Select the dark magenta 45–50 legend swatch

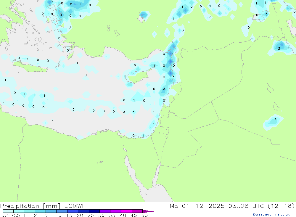(x=137, y=211)
